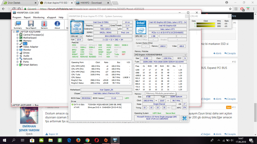257x144 pixels.
Task: Click EMİRHAN ŞENER YARDIM username link
Action: pyautogui.click(x=29, y=128)
